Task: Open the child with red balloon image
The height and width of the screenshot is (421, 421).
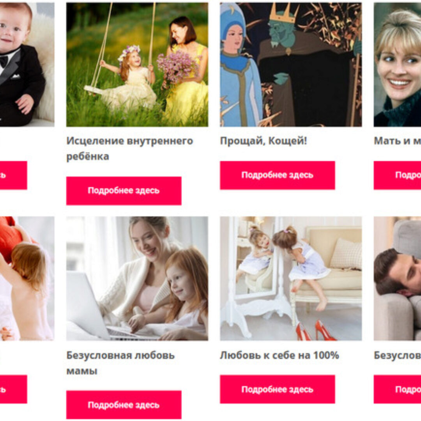Action: click(x=27, y=278)
